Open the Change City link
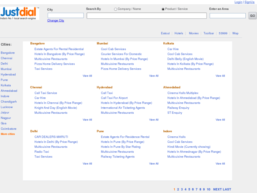 pos(56,21)
